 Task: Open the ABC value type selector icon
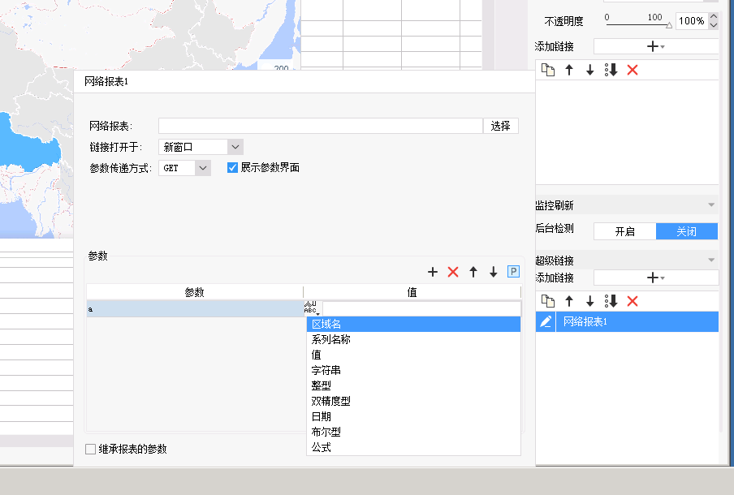(312, 308)
